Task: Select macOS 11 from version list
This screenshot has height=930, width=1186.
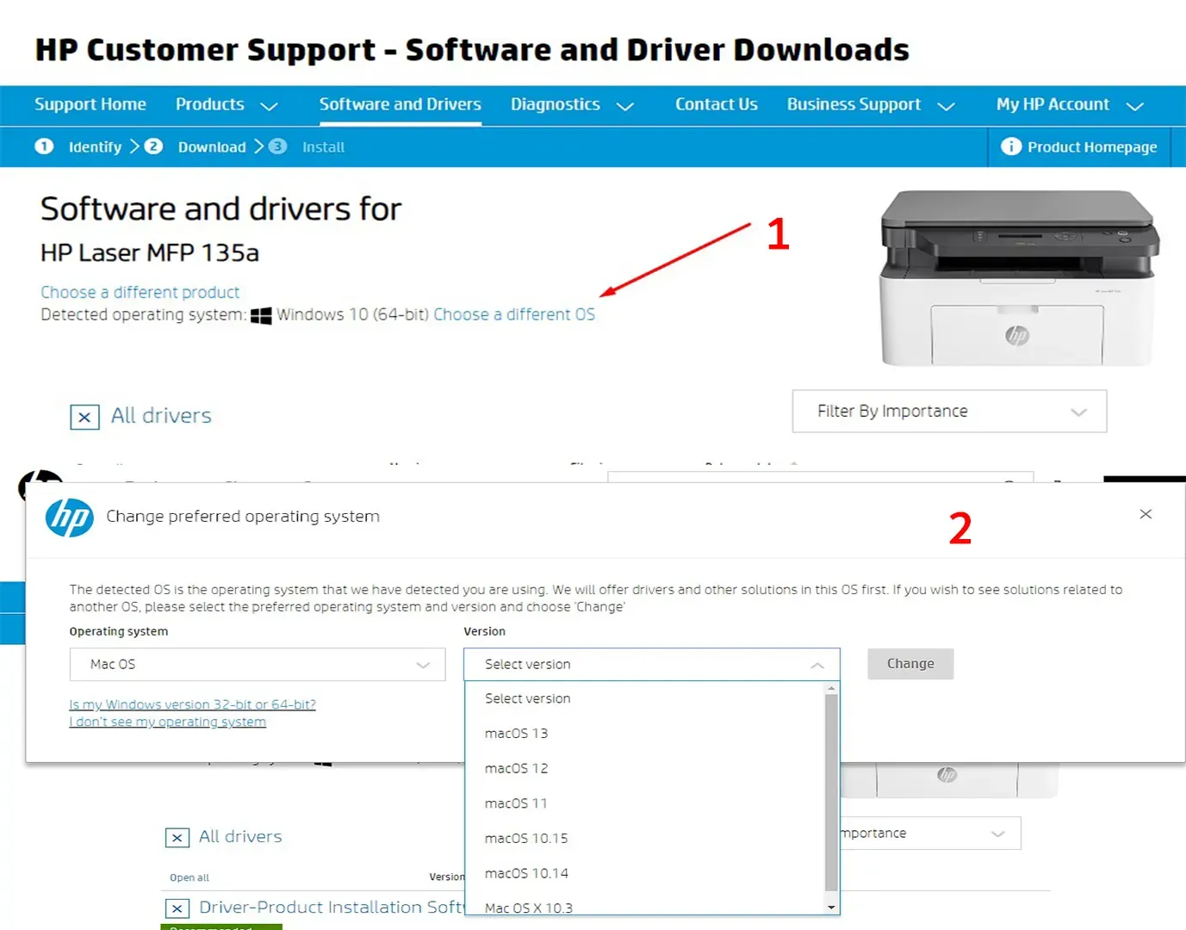Action: [644, 803]
